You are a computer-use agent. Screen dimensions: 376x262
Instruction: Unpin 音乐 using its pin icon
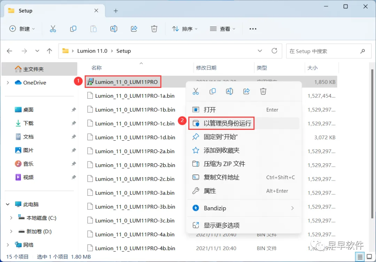point(73,164)
